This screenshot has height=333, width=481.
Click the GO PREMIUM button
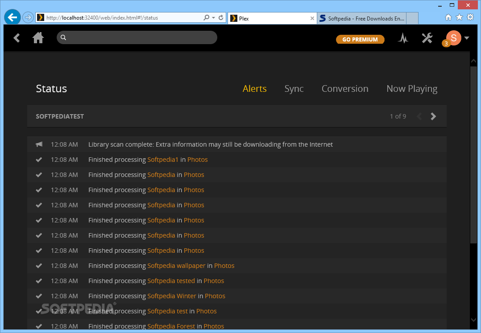(360, 40)
